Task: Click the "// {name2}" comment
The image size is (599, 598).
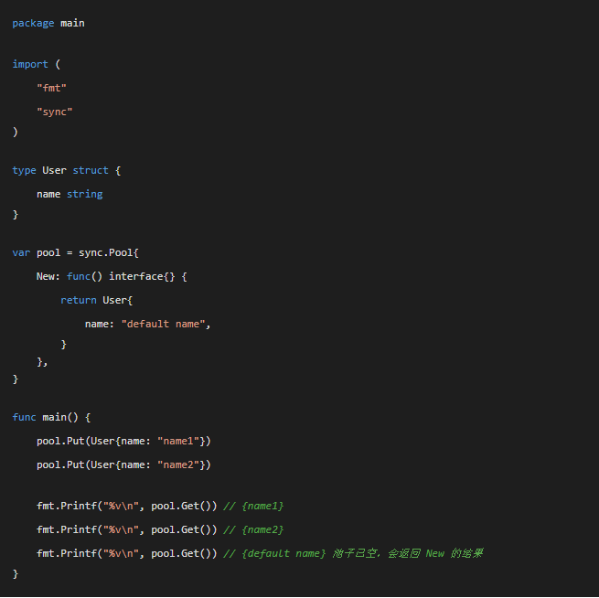Action: pos(253,529)
